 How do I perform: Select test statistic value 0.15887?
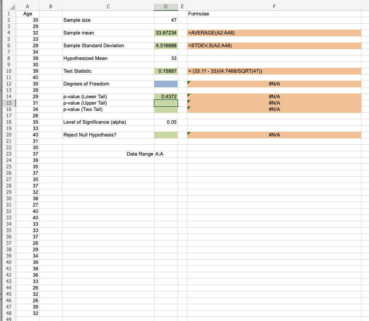pos(166,71)
